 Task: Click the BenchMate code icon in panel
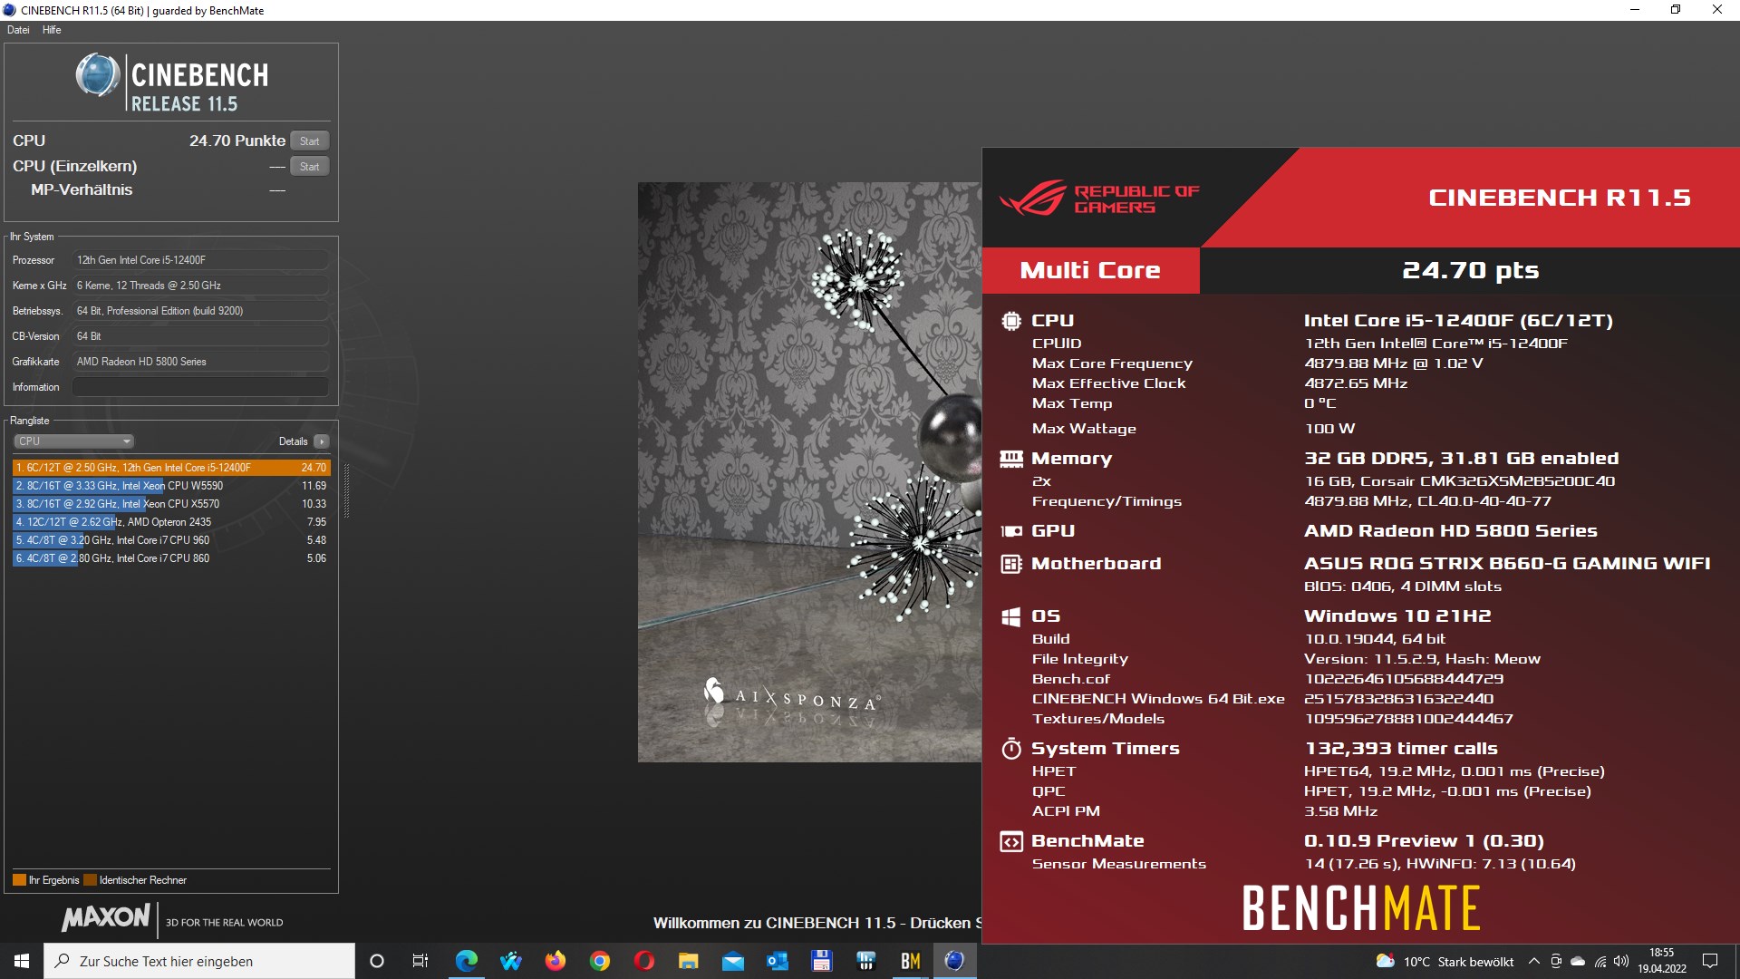tap(1011, 841)
